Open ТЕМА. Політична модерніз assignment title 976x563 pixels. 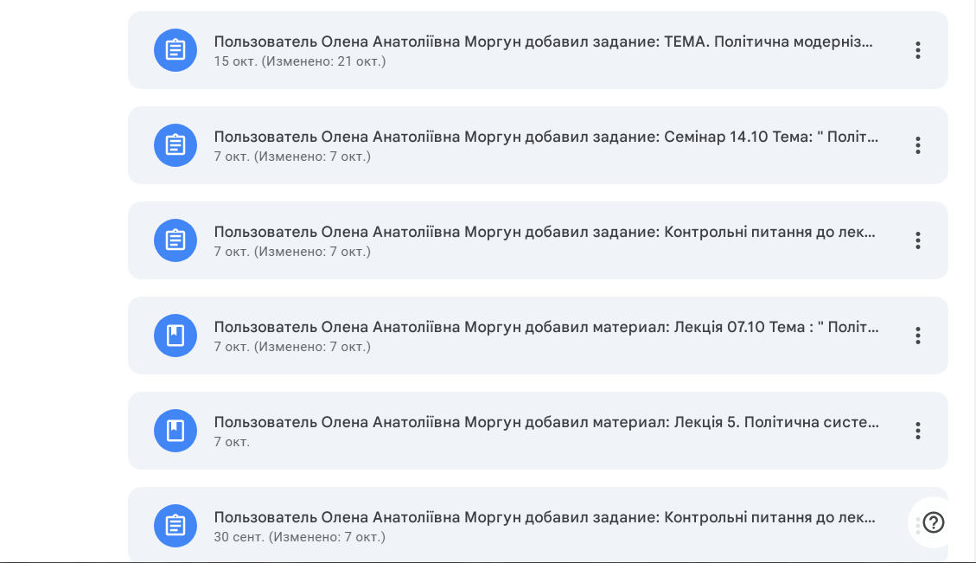pos(543,42)
